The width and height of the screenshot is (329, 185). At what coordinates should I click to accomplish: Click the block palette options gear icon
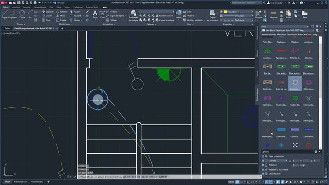pyautogui.click(x=316, y=152)
